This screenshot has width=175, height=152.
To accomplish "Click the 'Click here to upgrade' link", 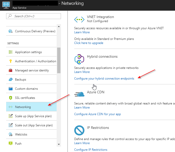I will pyautogui.click(x=89, y=43).
